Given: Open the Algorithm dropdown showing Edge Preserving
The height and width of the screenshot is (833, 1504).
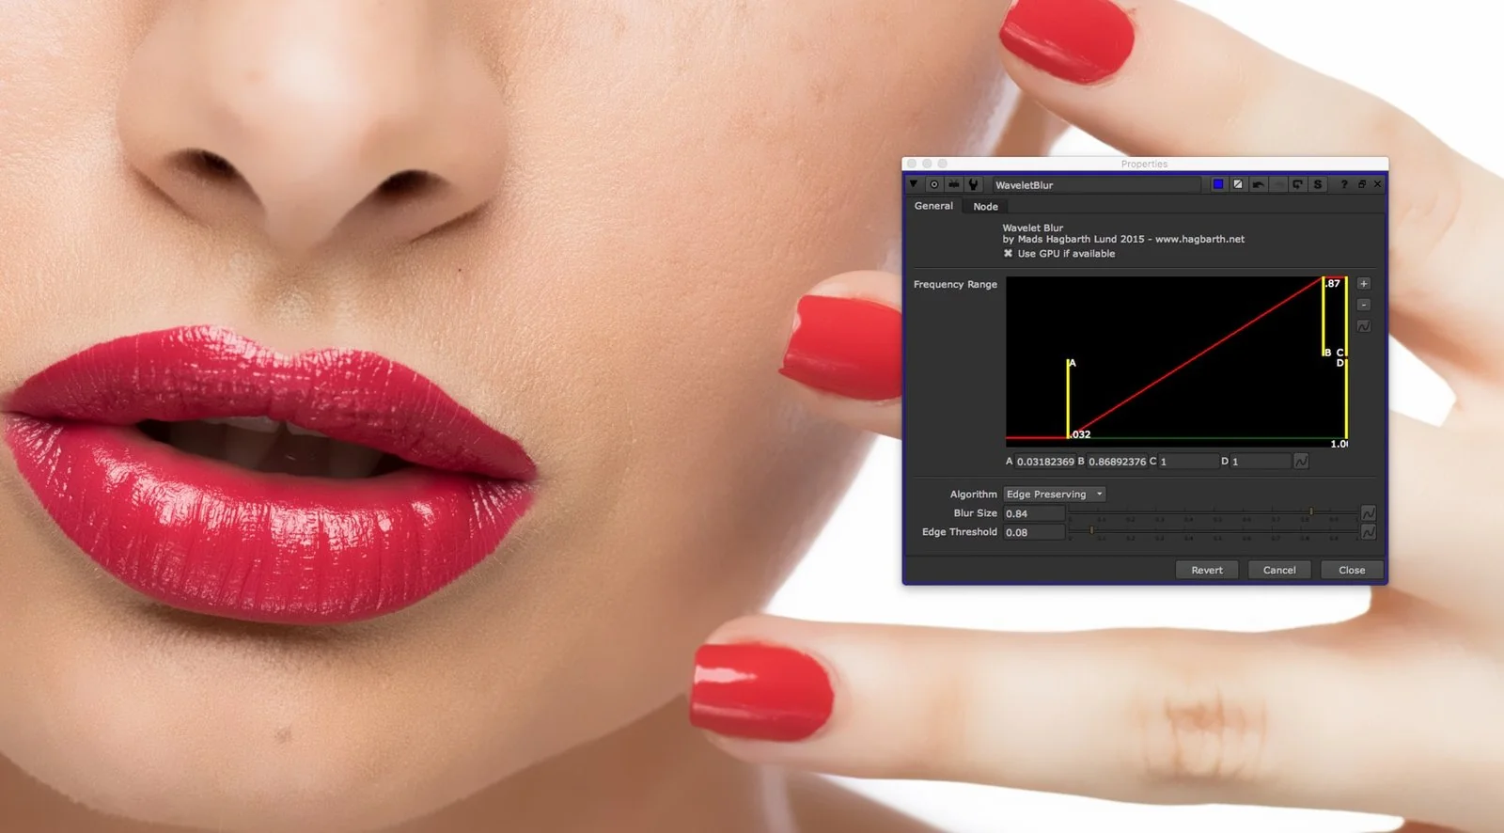Looking at the screenshot, I should point(1054,495).
